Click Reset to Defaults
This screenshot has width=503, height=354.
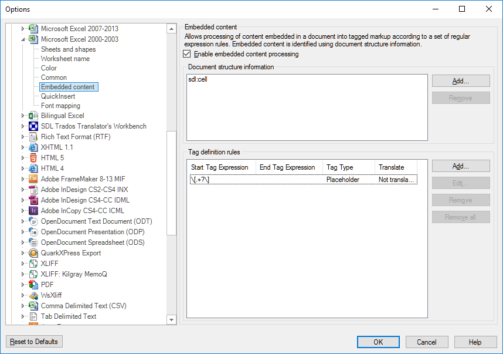[x=34, y=342]
